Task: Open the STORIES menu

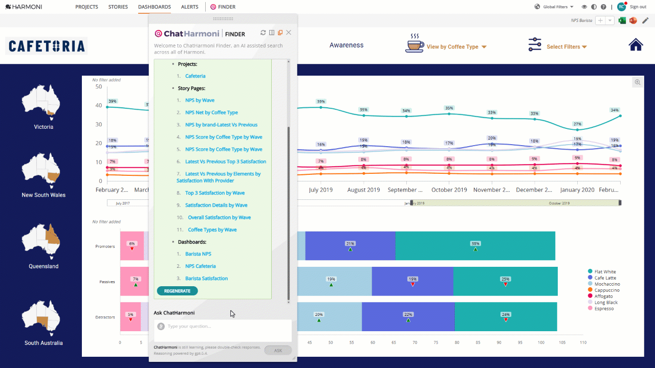Action: click(118, 7)
